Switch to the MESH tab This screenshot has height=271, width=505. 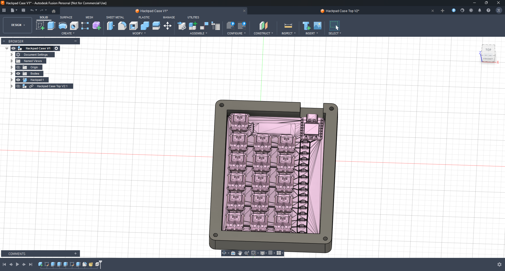click(x=89, y=17)
